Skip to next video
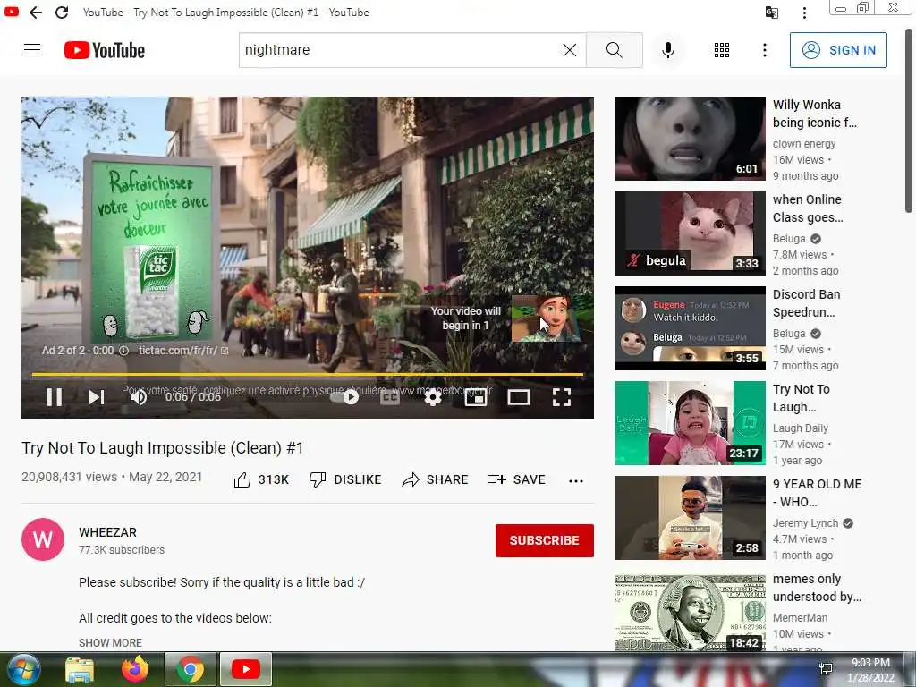The width and height of the screenshot is (916, 687). point(97,397)
